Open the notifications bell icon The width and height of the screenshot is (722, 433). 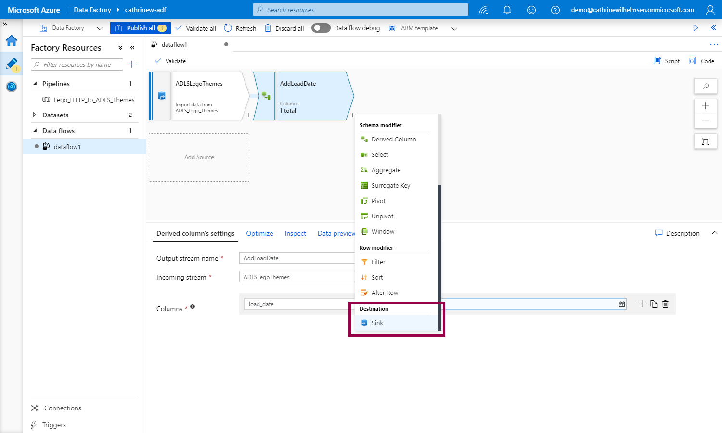pyautogui.click(x=507, y=10)
